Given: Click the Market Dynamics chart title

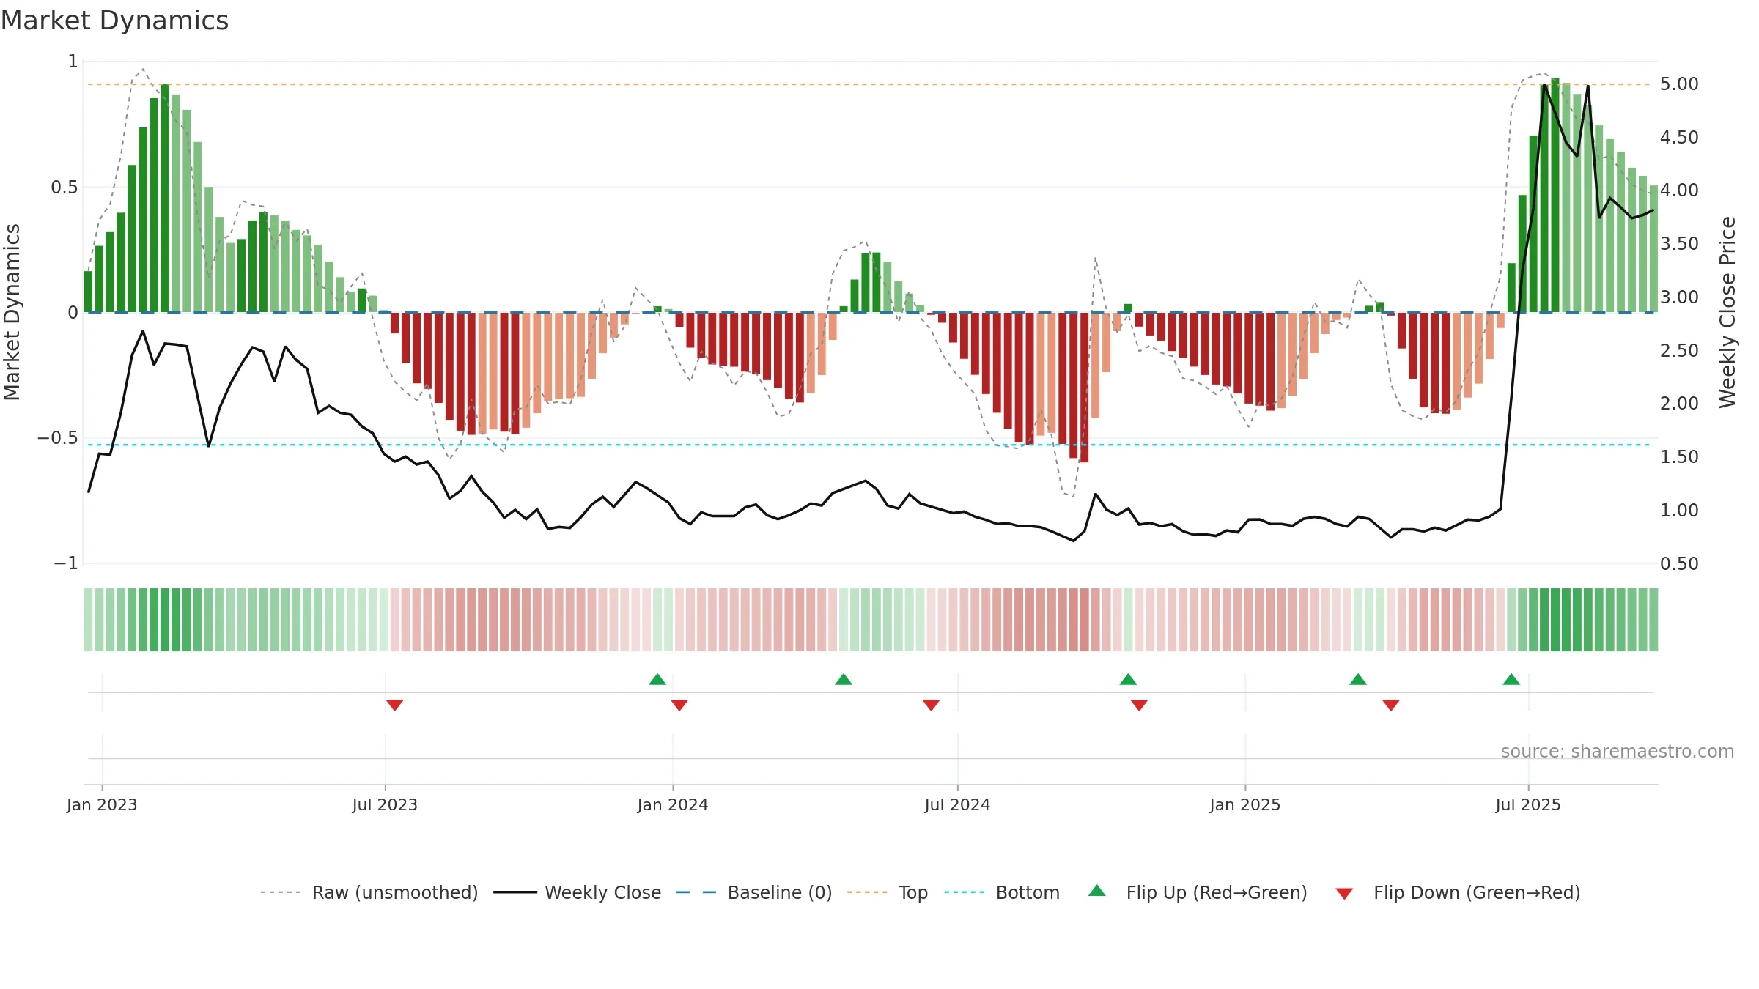Looking at the screenshot, I should pyautogui.click(x=114, y=21).
